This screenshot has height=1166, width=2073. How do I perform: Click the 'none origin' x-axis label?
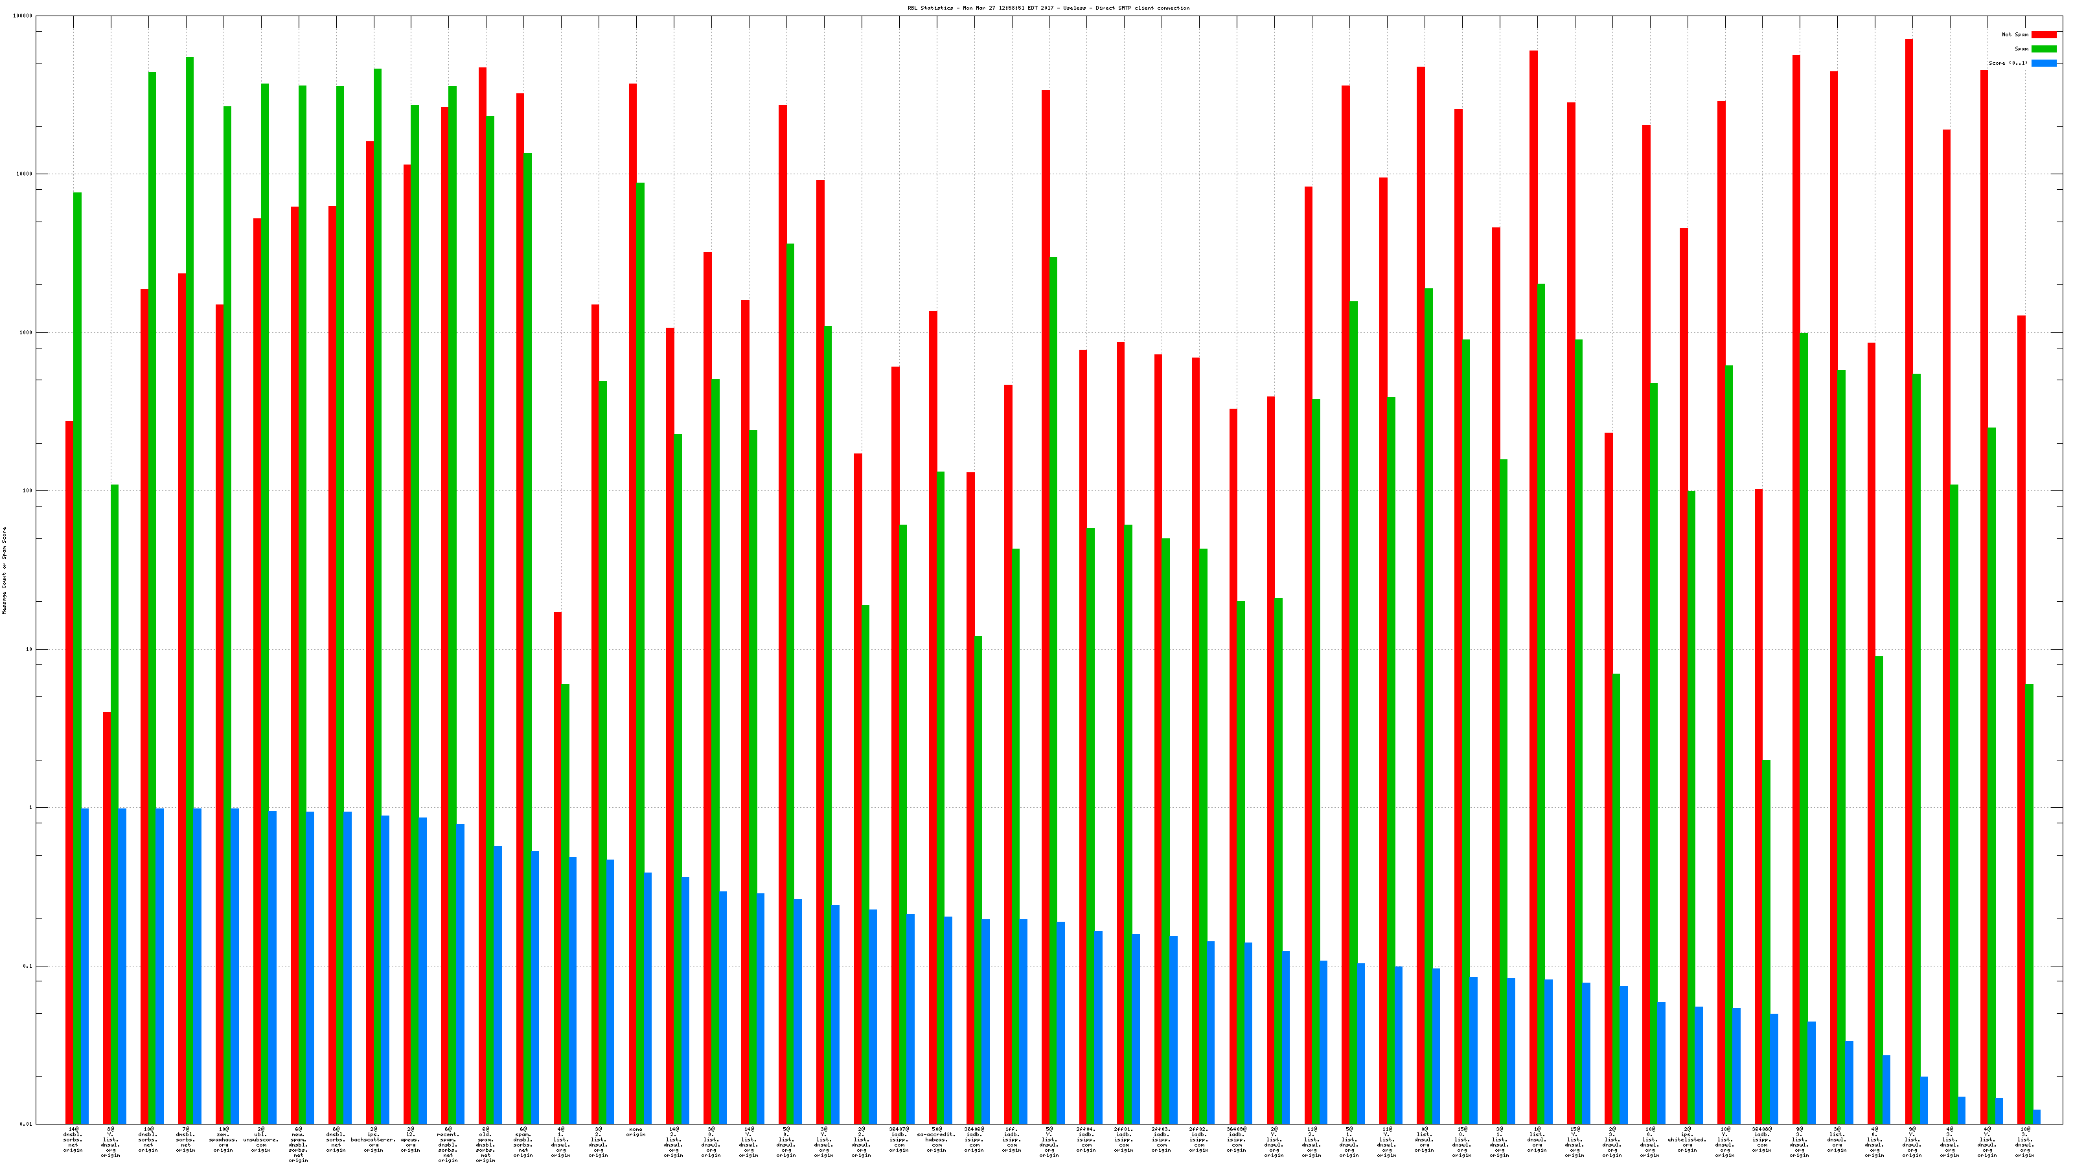(x=636, y=1132)
